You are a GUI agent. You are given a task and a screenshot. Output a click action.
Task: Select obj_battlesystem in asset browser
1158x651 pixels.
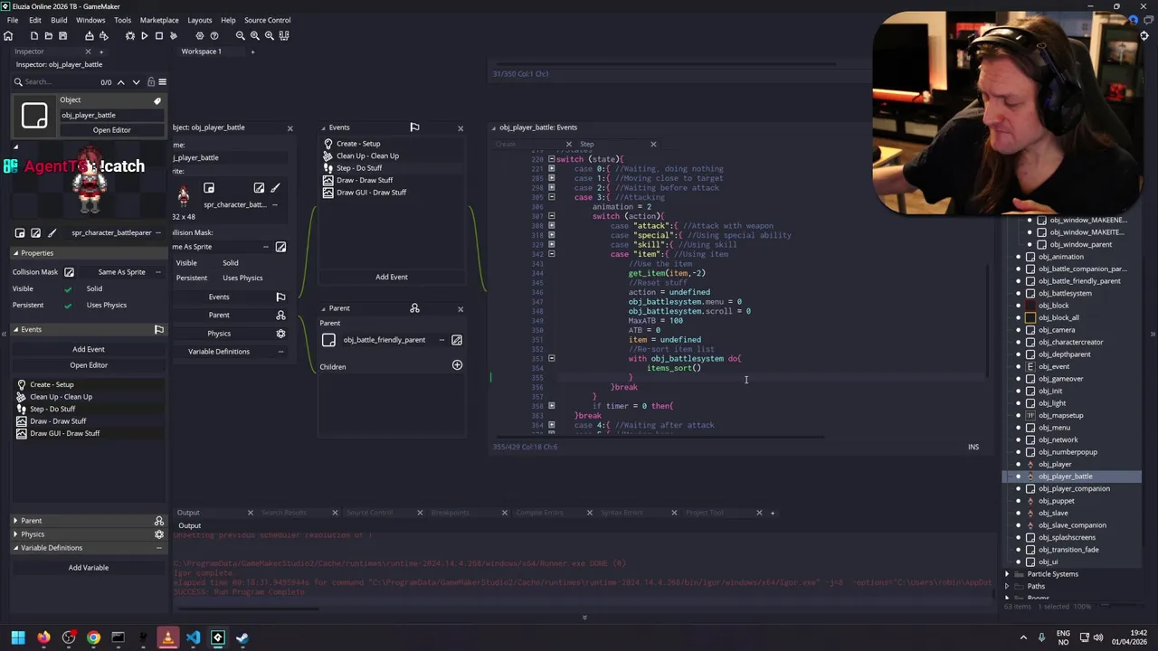point(1065,293)
